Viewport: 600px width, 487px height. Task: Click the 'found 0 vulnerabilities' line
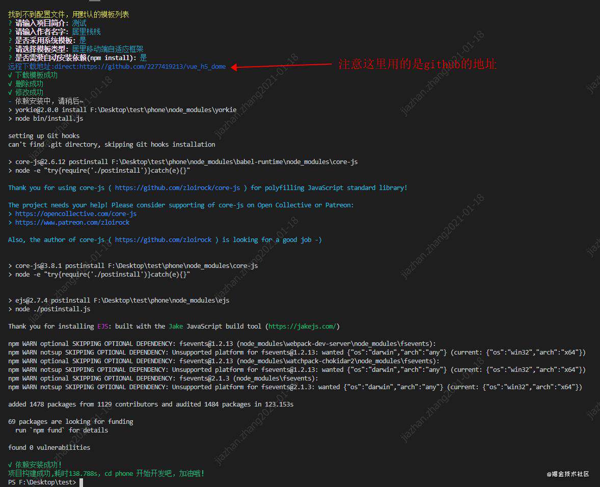click(49, 448)
